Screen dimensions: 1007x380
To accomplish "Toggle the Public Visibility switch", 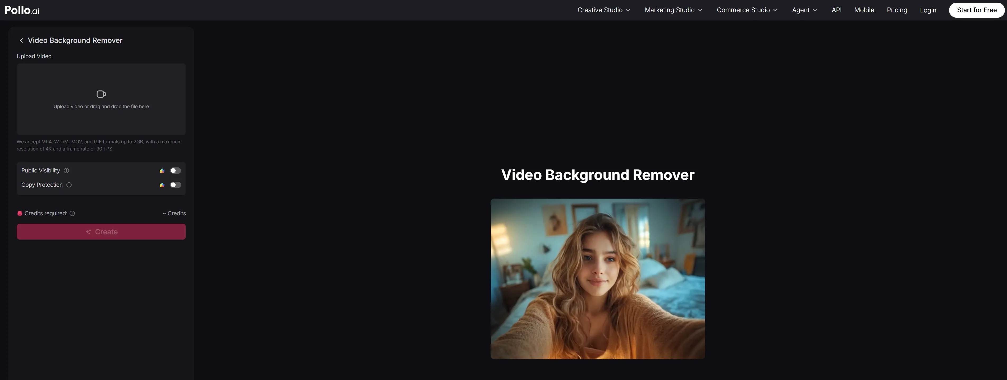I will click(176, 171).
